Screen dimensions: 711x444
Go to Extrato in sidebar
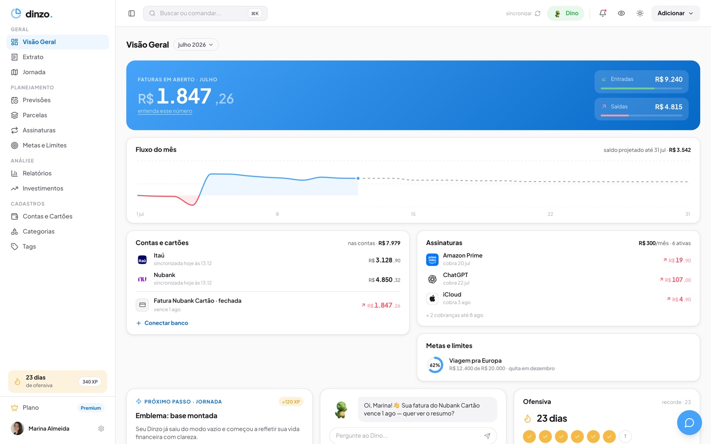point(58,57)
